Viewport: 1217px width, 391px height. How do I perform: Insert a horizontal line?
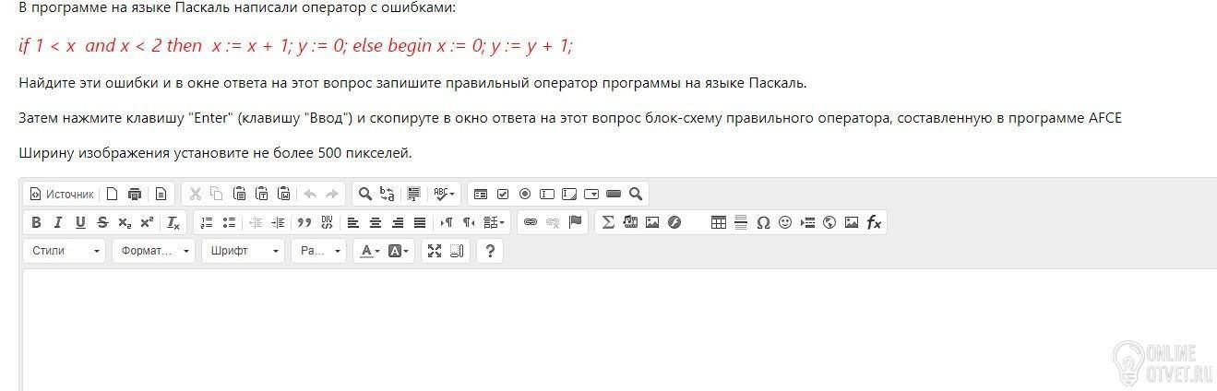click(741, 222)
